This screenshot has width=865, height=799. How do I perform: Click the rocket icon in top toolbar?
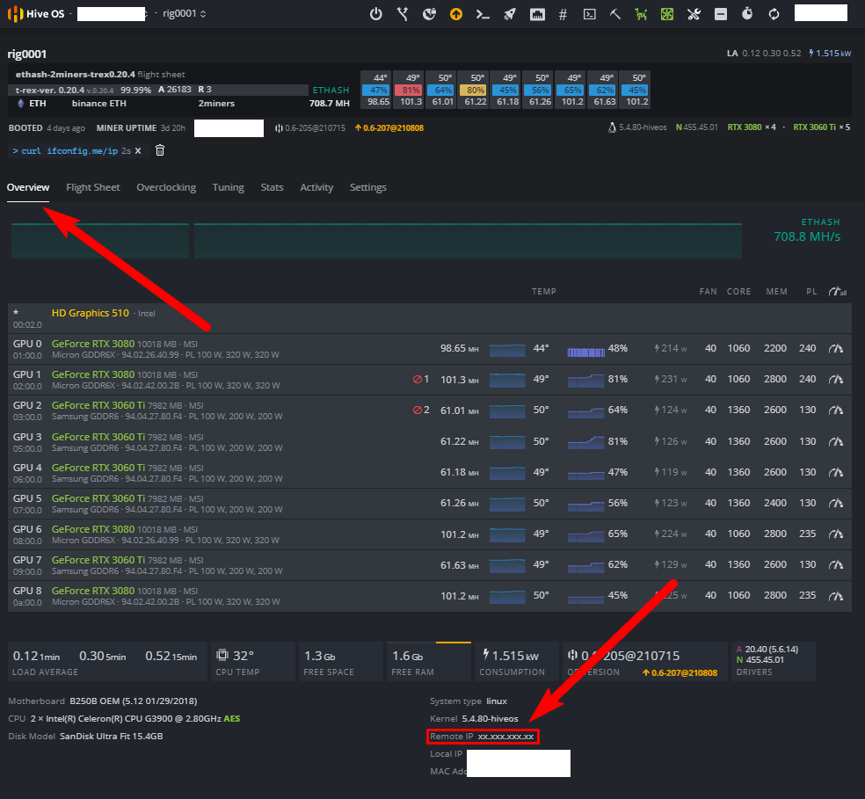(509, 14)
